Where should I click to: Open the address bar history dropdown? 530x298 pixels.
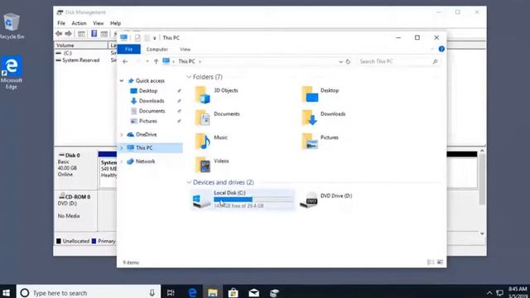point(340,61)
